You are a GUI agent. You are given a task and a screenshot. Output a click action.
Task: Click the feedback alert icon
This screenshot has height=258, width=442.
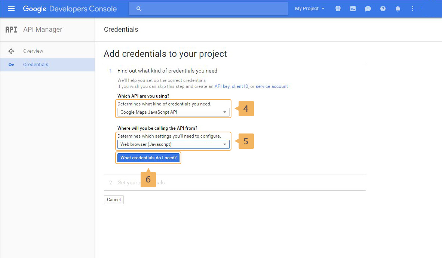point(368,9)
